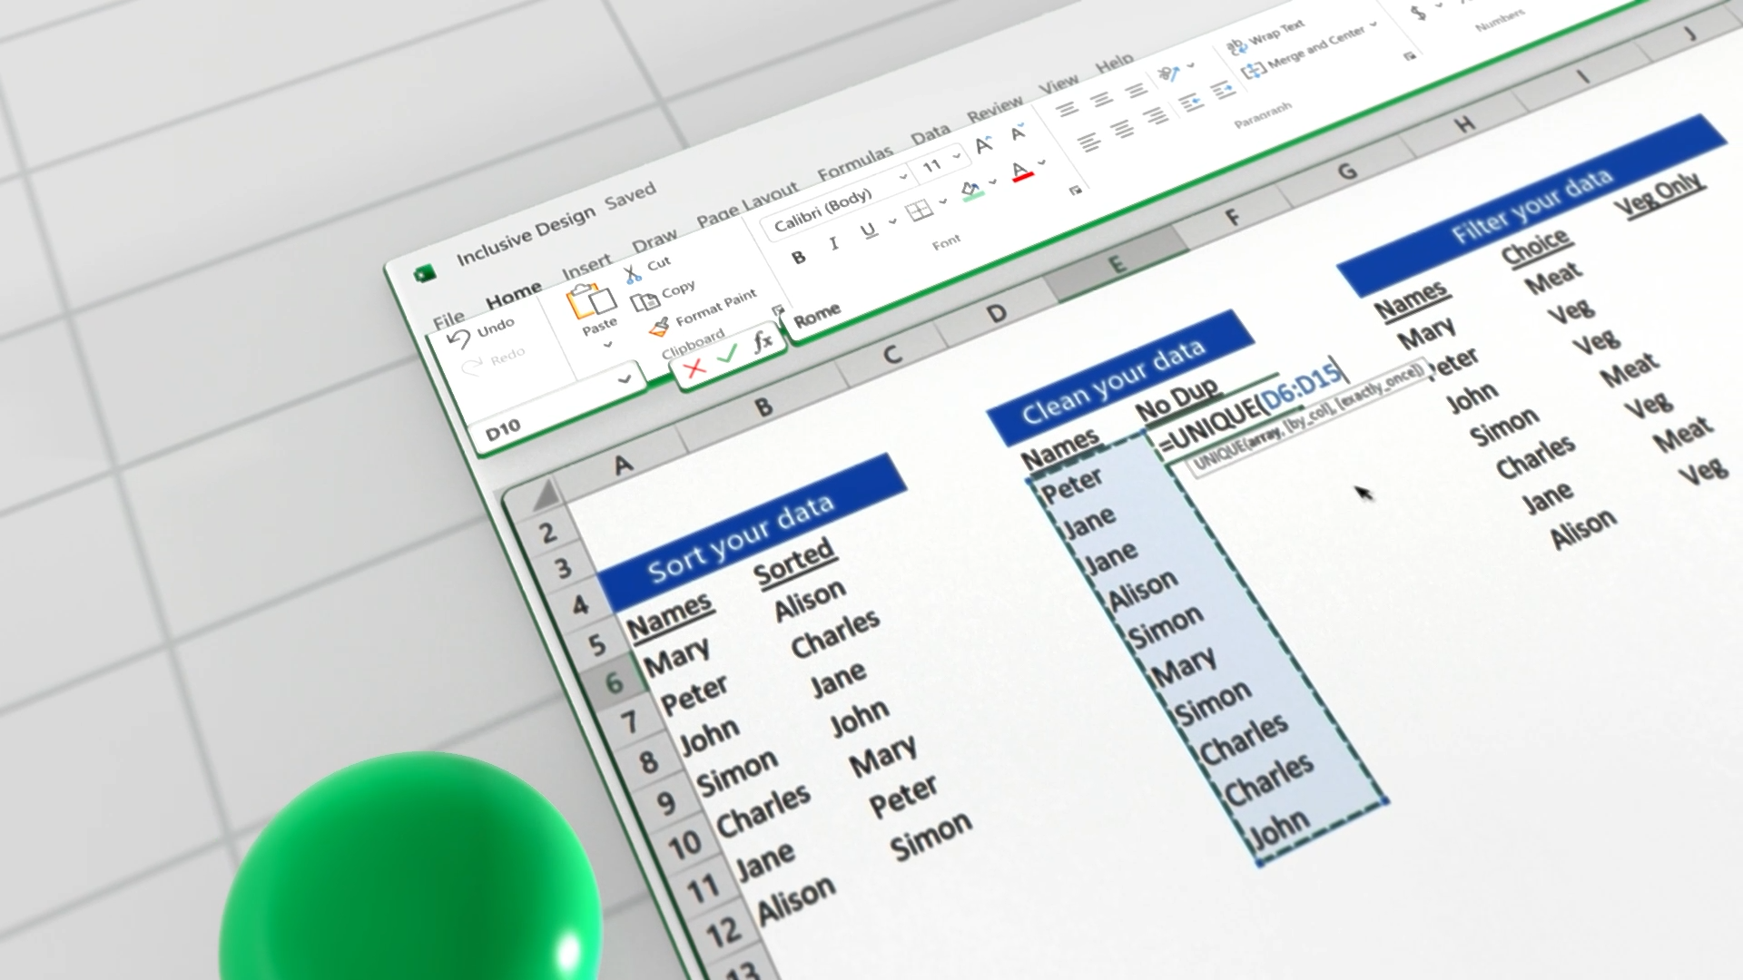
Task: Open the Paragraph group dialog launcher
Action: 1410,56
